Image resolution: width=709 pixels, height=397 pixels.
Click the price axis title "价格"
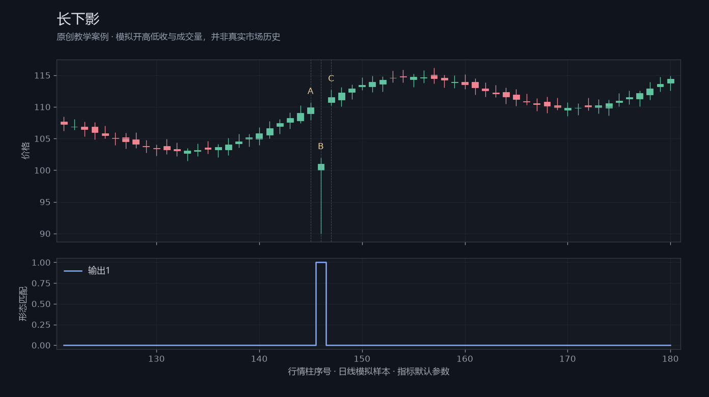click(x=25, y=151)
